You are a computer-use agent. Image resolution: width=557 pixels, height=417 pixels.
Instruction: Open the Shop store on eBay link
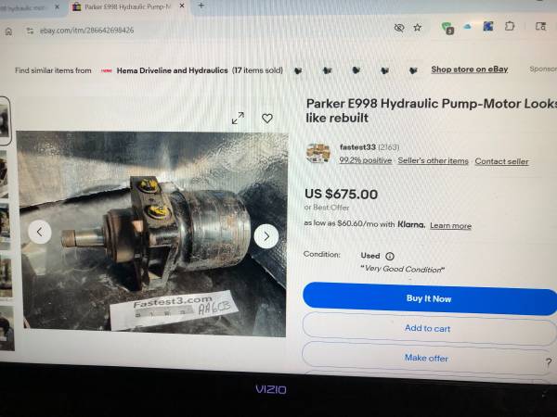click(x=469, y=69)
